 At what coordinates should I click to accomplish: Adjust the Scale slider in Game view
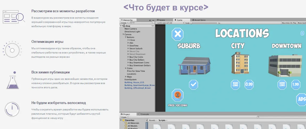[x=192, y=23]
